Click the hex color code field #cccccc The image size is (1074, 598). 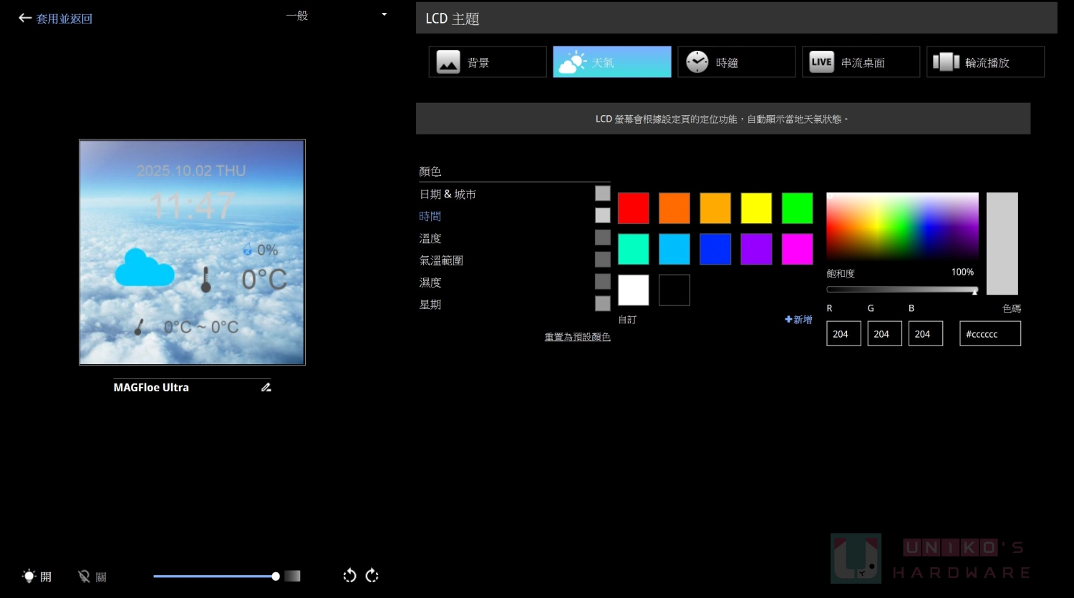point(990,334)
